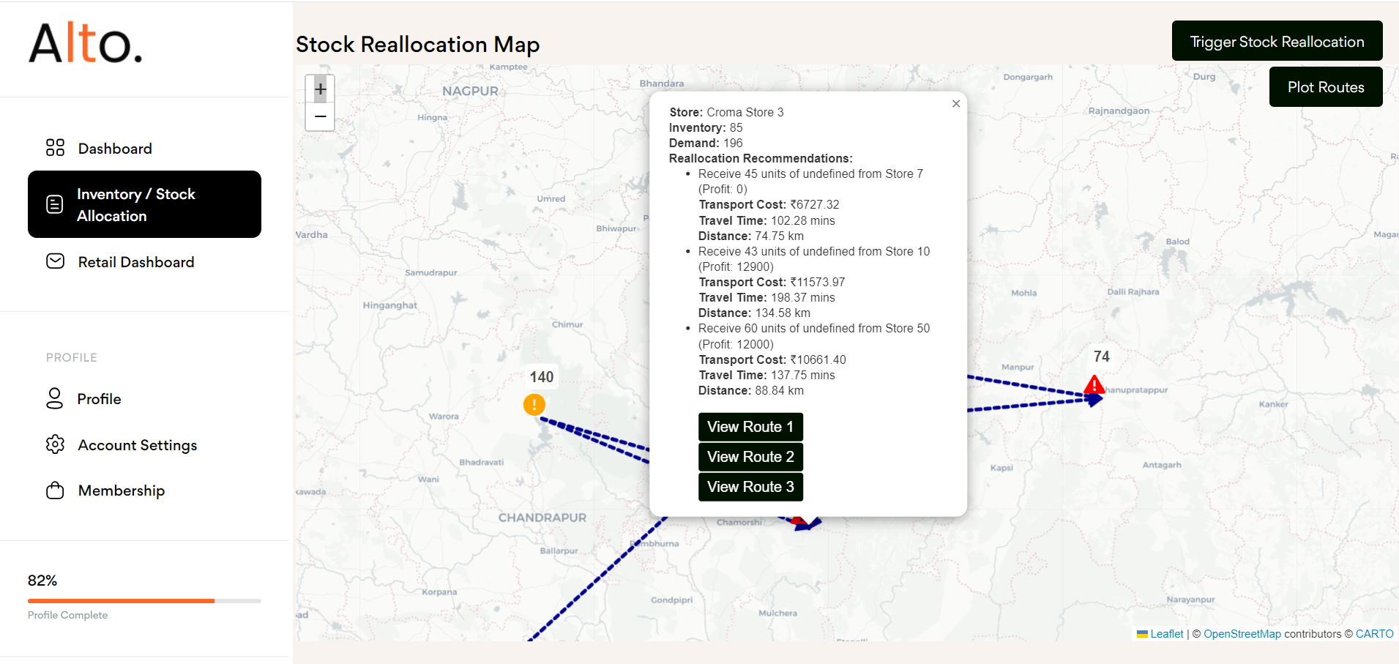Click the Membership bag icon
This screenshot has height=664, width=1399.
coord(55,490)
